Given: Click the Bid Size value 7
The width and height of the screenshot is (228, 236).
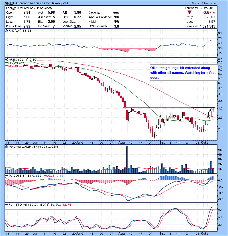Looking at the screenshot, I should click(54, 26).
